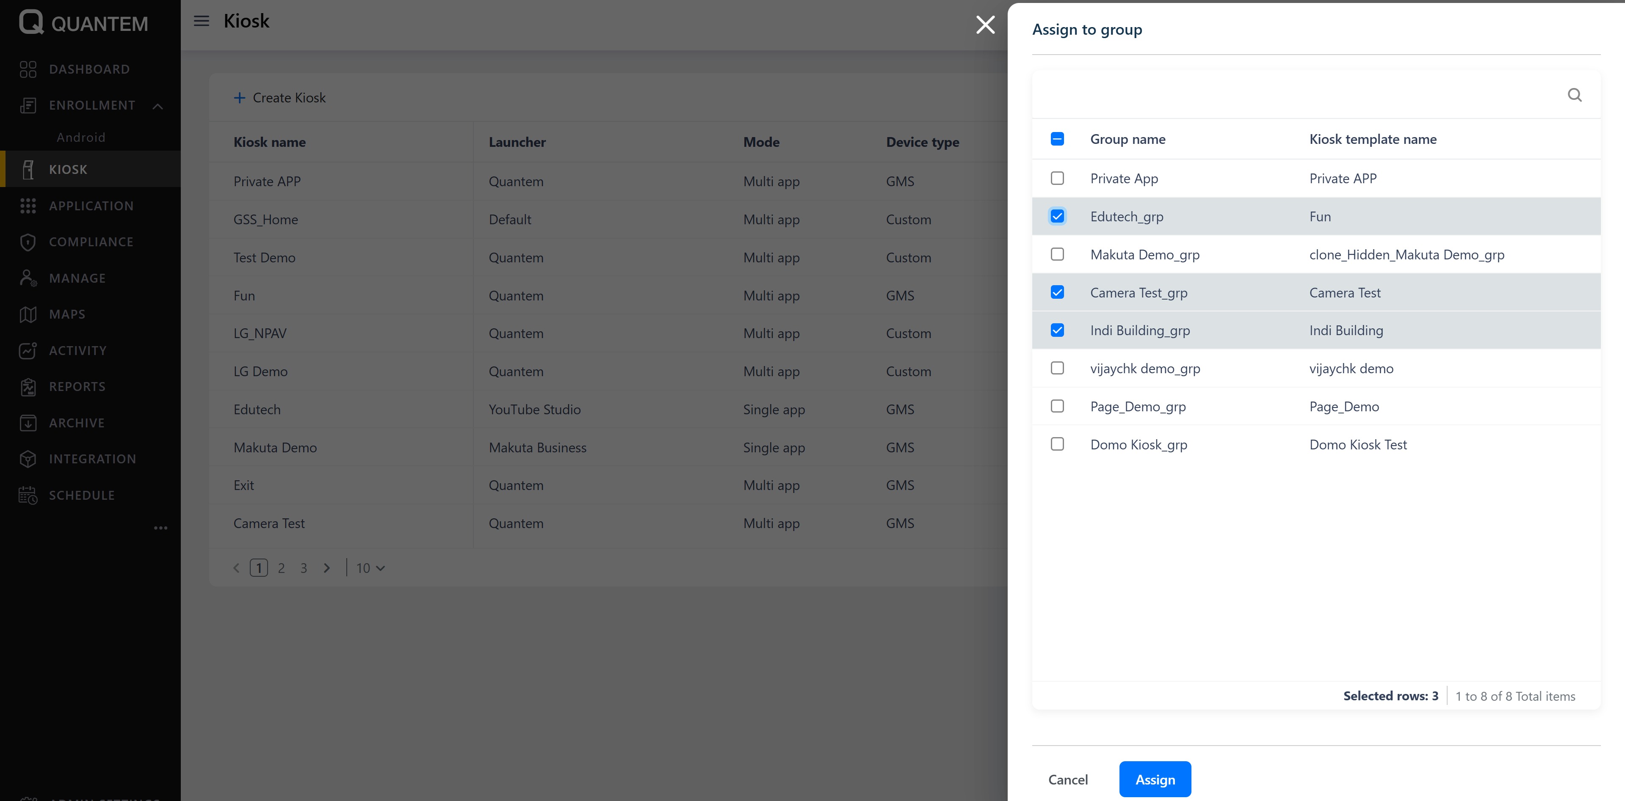Click the Integration cube icon
Screen dimensions: 1625x801
[x=28, y=459]
